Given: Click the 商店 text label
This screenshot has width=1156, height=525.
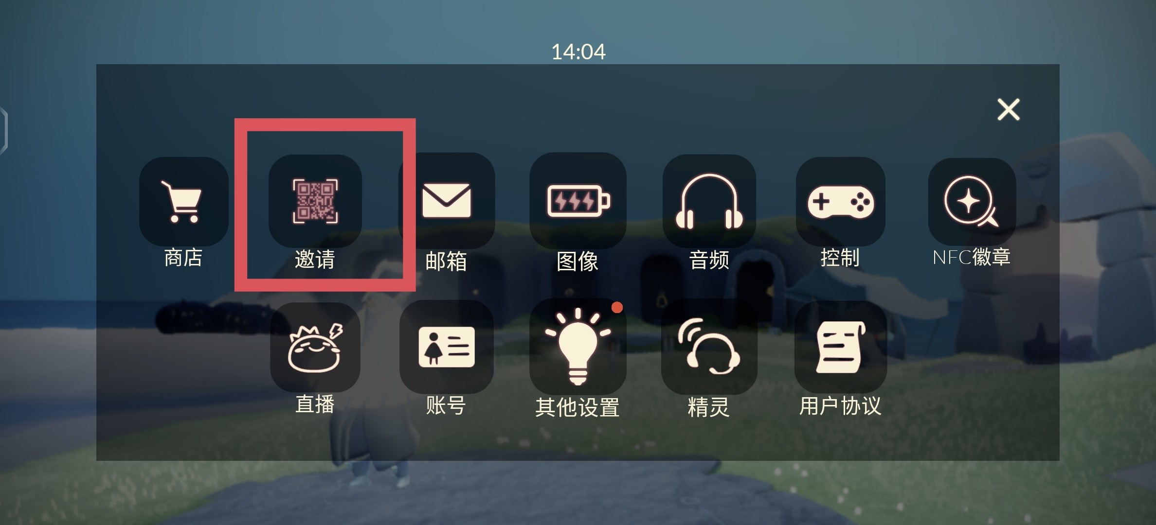Looking at the screenshot, I should tap(183, 258).
